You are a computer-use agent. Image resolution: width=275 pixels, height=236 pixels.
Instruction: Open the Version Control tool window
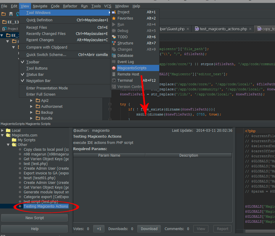[135, 87]
